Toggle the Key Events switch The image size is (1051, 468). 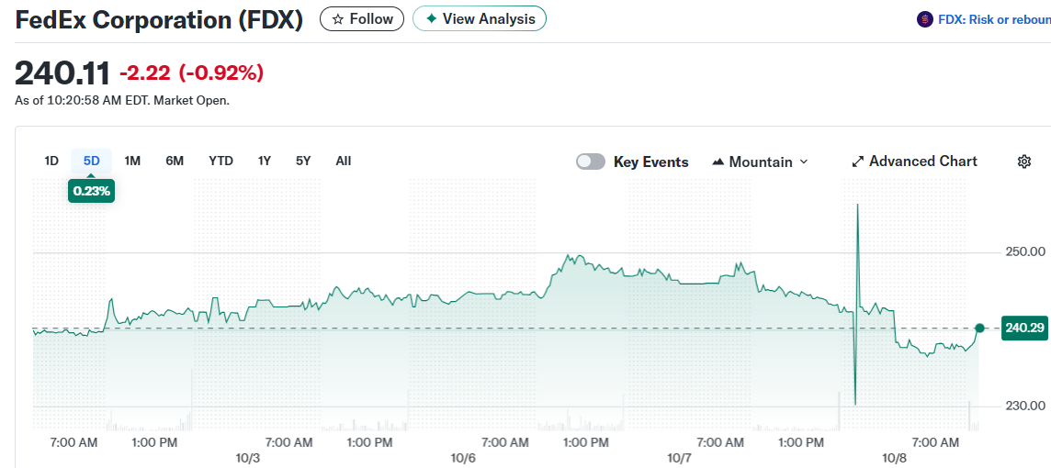(x=591, y=162)
